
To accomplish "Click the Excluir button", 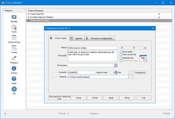I will click(95, 98).
